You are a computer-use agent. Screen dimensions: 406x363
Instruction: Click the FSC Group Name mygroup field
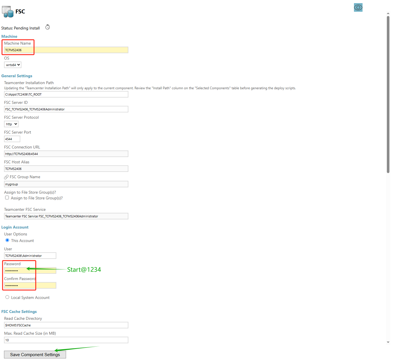pos(66,184)
